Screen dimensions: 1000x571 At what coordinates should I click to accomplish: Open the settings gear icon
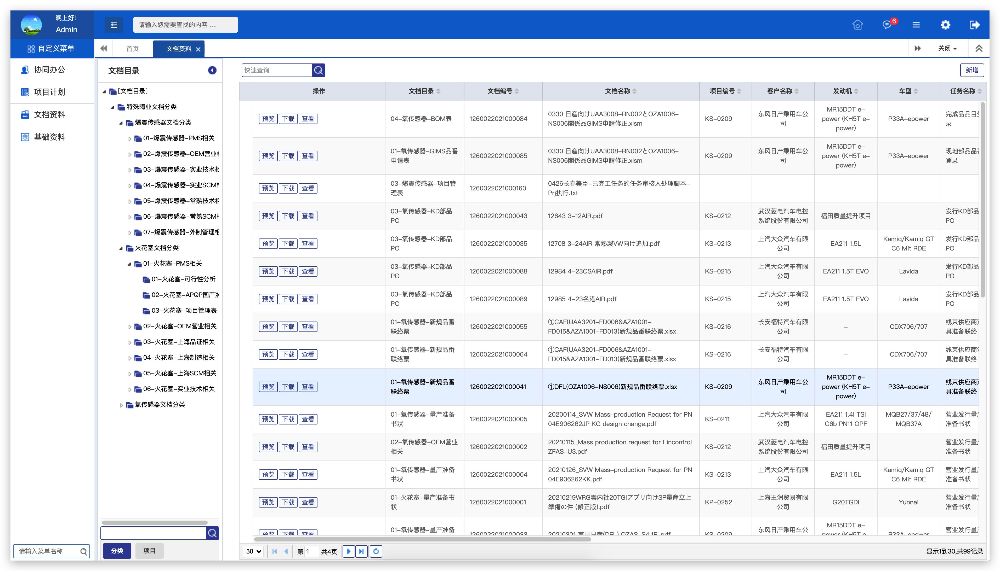(945, 25)
